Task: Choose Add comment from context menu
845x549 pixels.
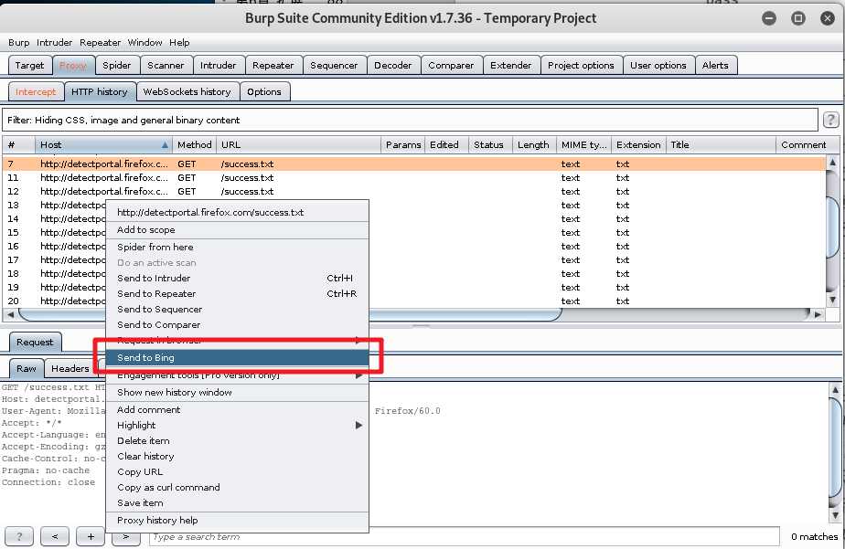Action: (237, 409)
